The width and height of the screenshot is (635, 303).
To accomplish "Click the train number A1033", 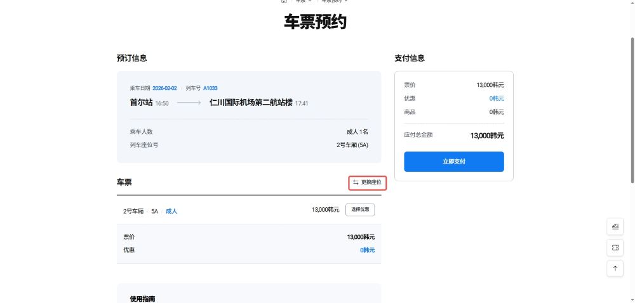I will pyautogui.click(x=210, y=88).
